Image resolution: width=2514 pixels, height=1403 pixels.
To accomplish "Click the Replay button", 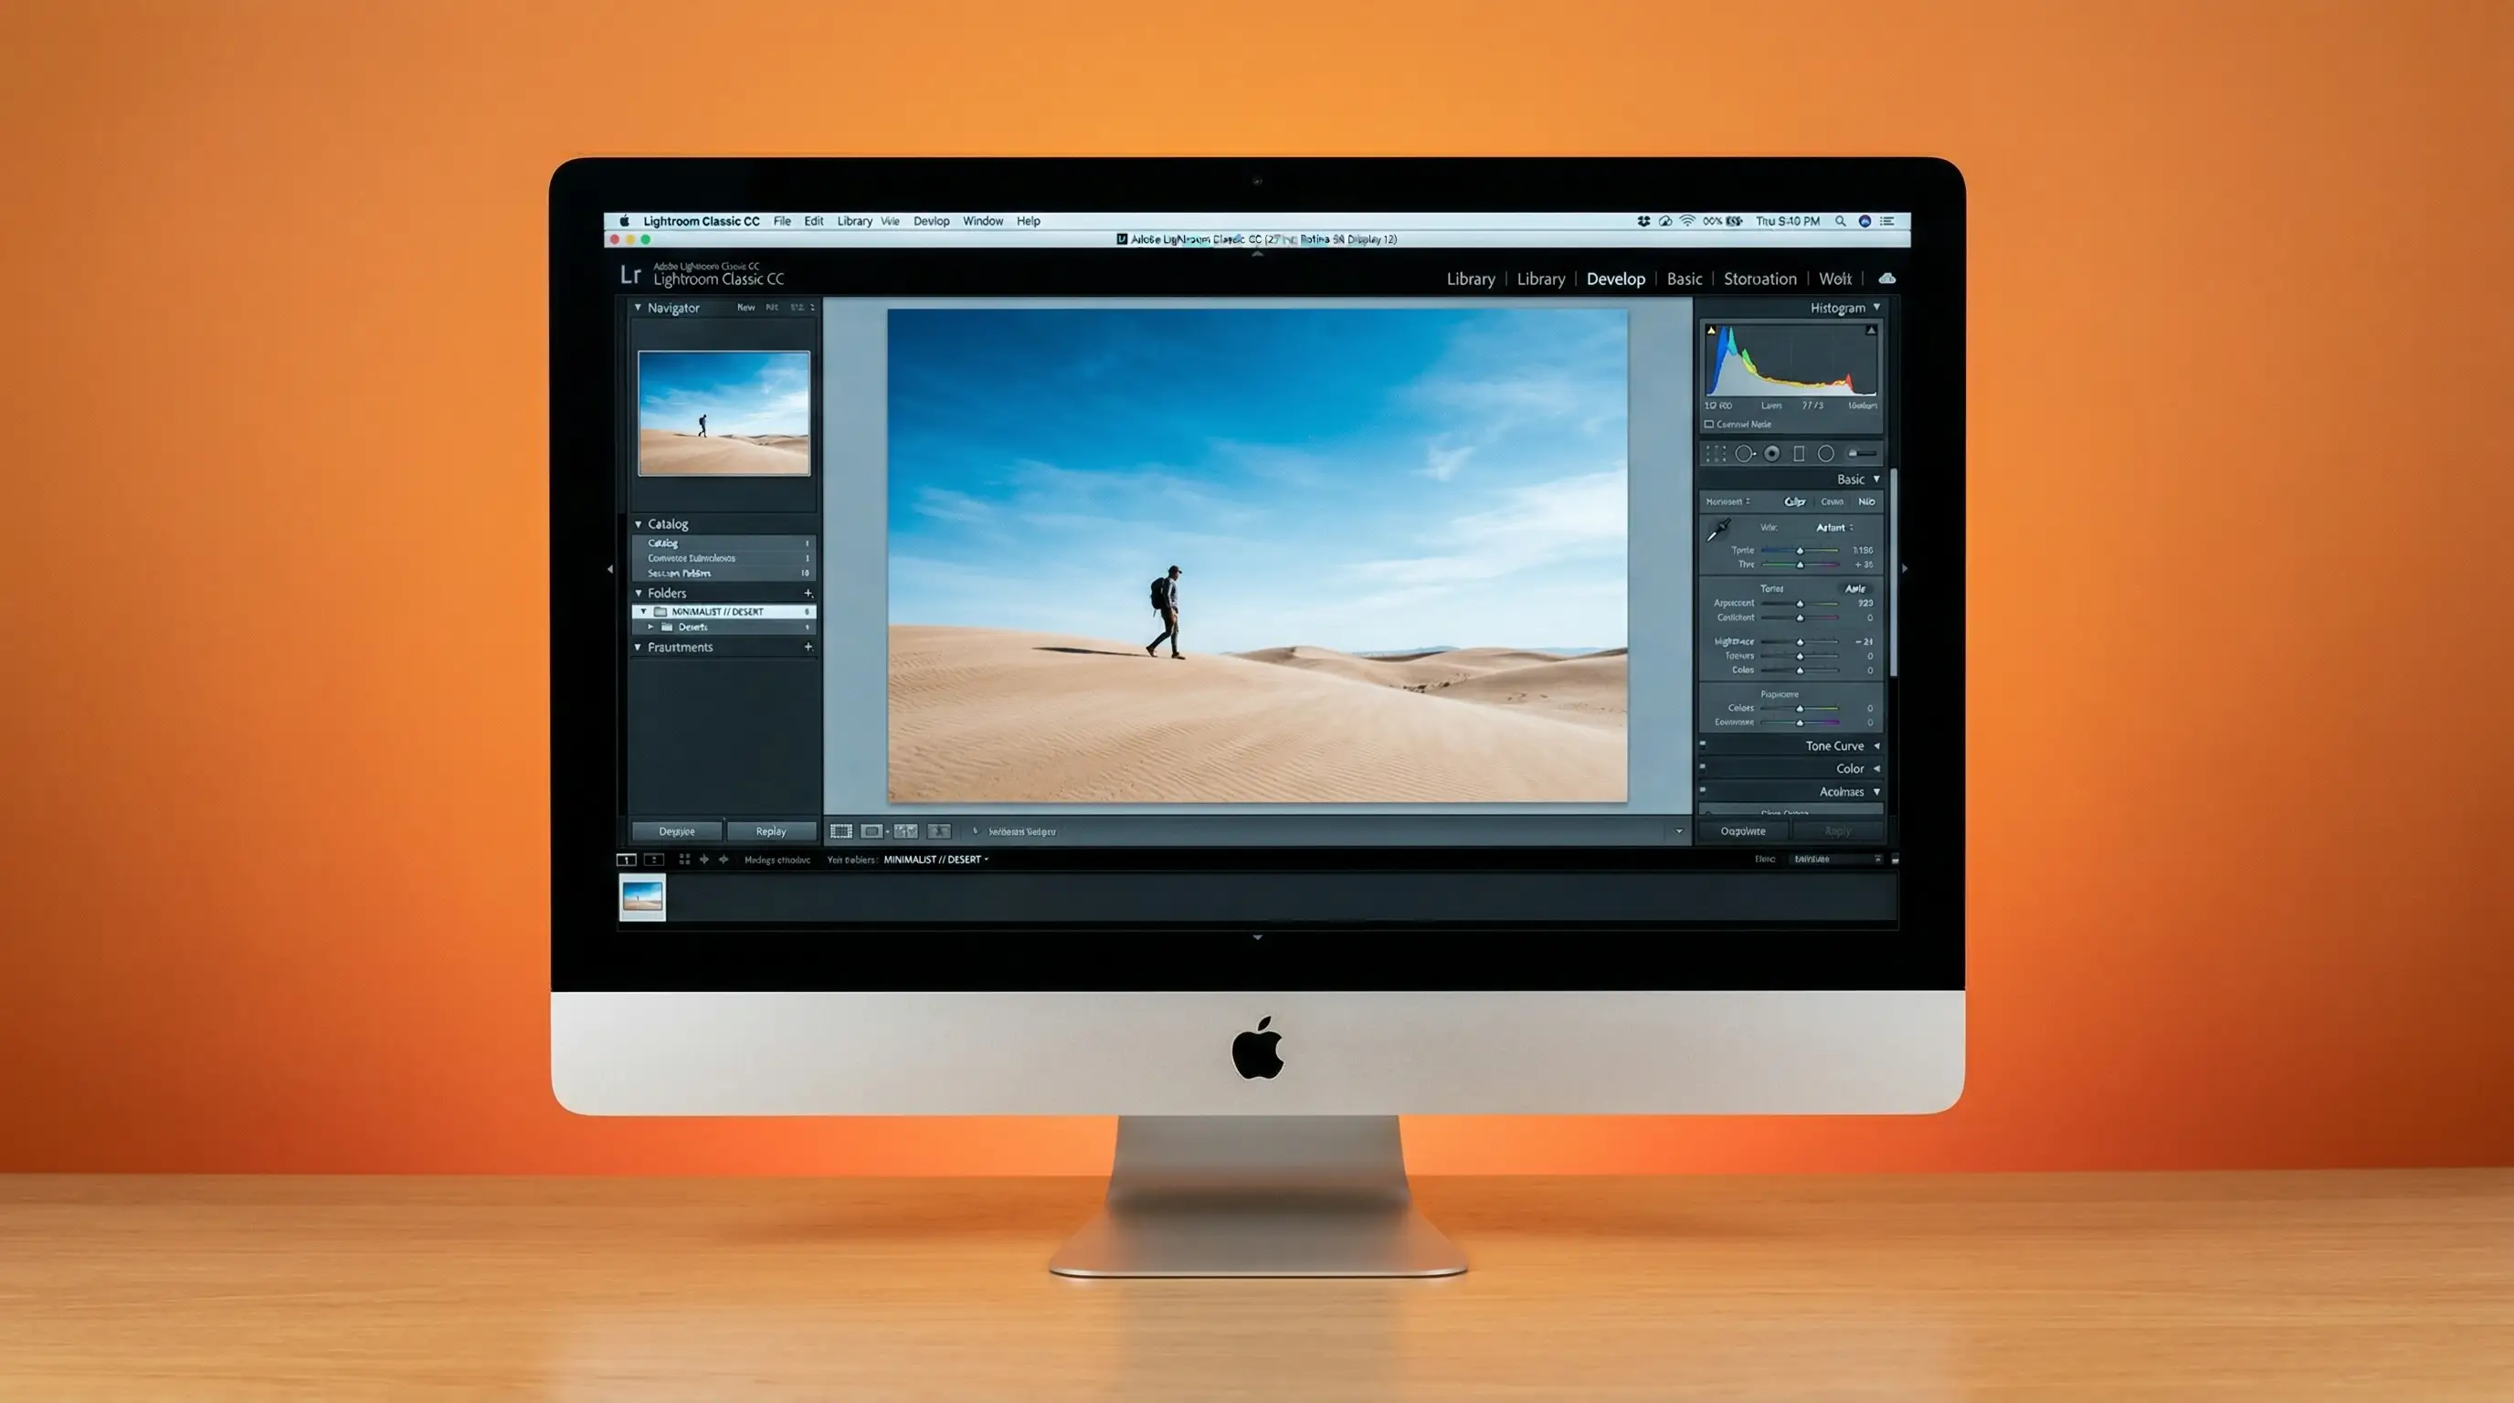I will pos(770,831).
